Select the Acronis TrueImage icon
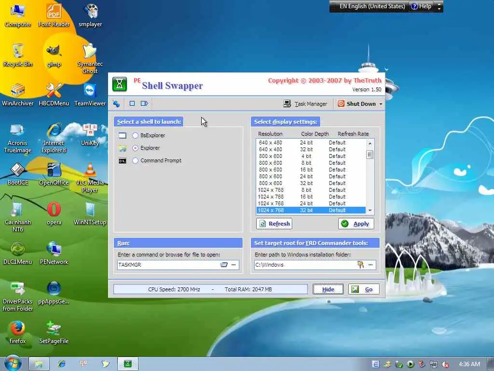 pyautogui.click(x=18, y=138)
